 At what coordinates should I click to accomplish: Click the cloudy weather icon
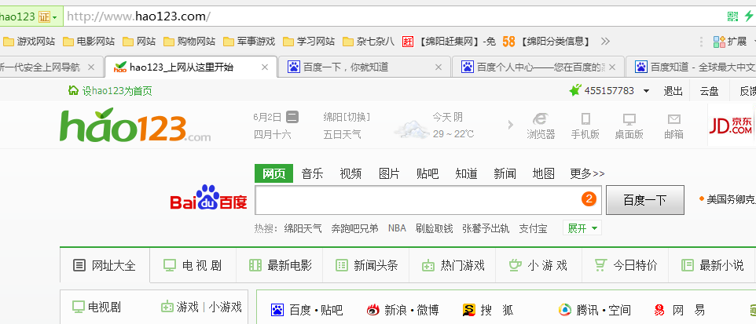[x=411, y=129]
